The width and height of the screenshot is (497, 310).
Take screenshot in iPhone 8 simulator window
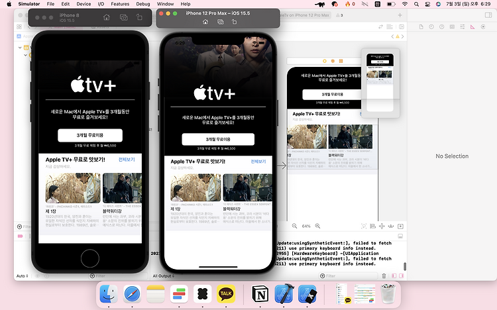tap(124, 17)
